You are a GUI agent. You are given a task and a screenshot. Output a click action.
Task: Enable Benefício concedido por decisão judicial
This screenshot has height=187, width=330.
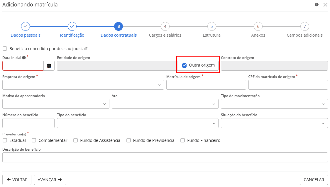(5, 49)
